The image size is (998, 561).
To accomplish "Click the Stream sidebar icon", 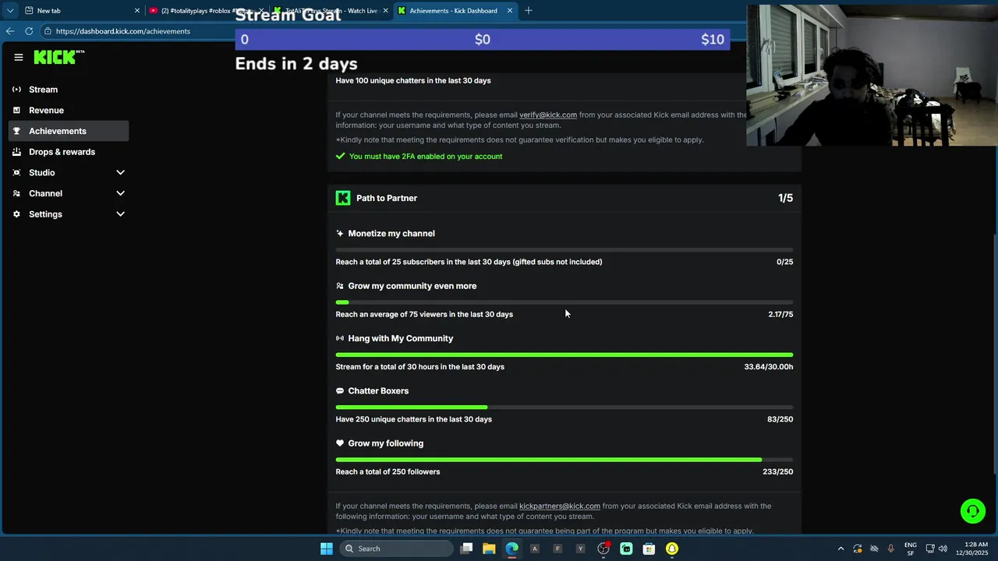I will 16,90.
